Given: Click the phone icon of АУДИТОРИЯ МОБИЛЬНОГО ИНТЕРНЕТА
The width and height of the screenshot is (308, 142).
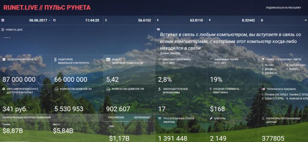Looking at the screenshot, I should [x=55, y=60].
